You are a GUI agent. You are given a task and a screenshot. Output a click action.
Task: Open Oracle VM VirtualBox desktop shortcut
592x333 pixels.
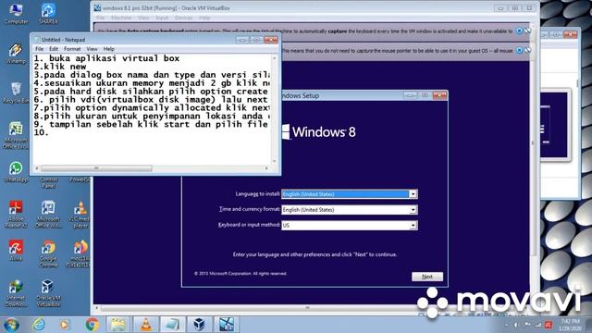(x=48, y=293)
